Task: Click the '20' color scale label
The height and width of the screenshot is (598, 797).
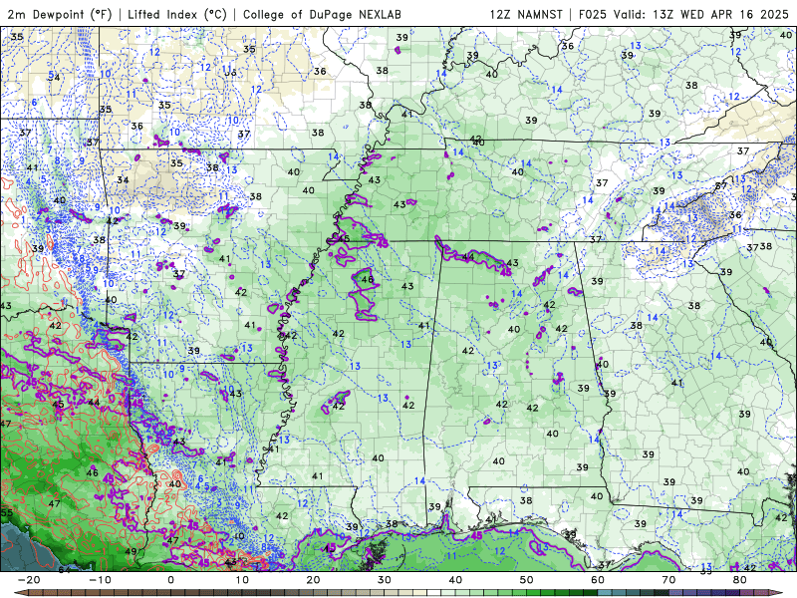Action: pyautogui.click(x=313, y=580)
